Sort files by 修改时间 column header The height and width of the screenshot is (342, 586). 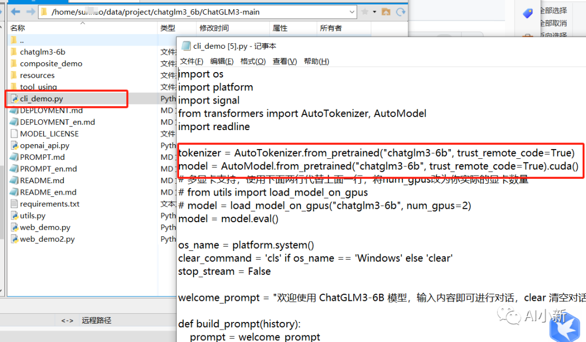[x=214, y=28]
